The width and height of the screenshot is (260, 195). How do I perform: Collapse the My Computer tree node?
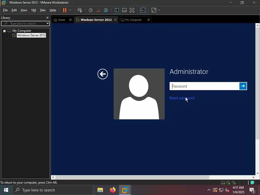(5, 31)
